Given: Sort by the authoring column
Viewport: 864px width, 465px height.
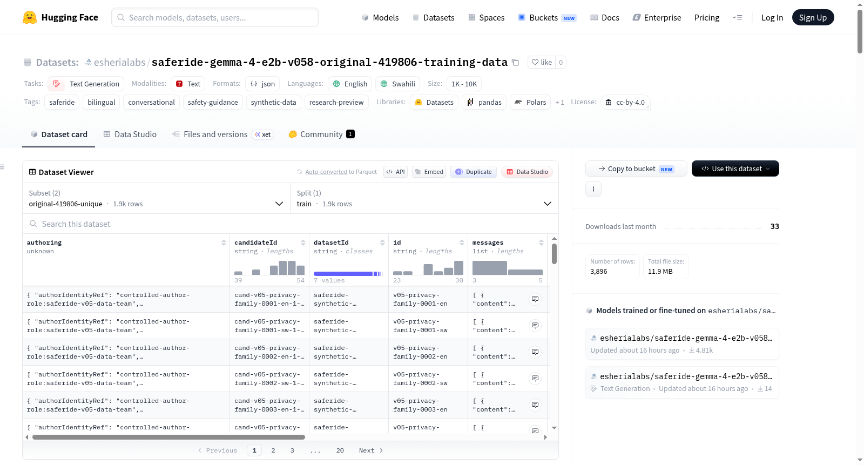Looking at the screenshot, I should [x=224, y=242].
